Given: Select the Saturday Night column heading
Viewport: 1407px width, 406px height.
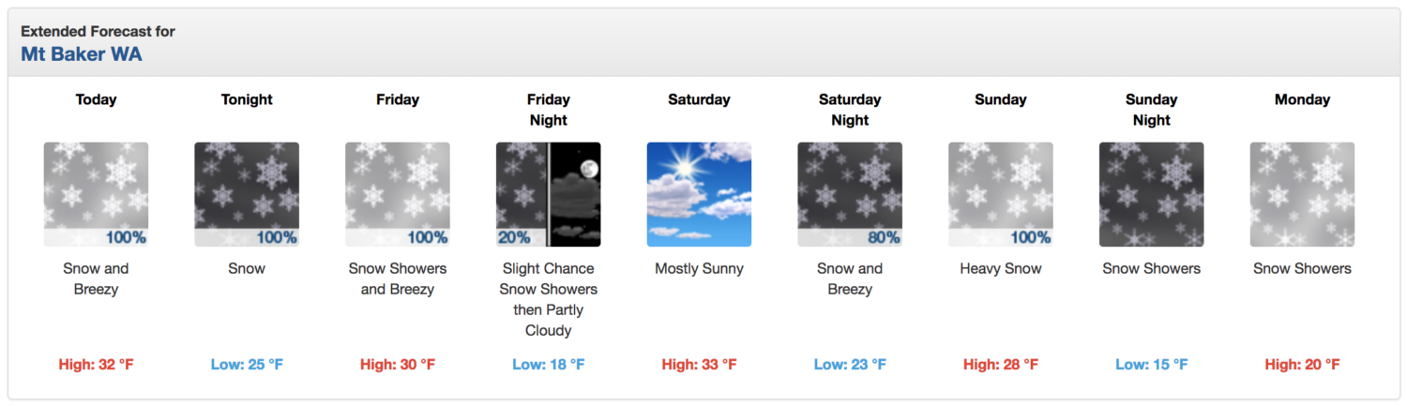Looking at the screenshot, I should coord(850,110).
